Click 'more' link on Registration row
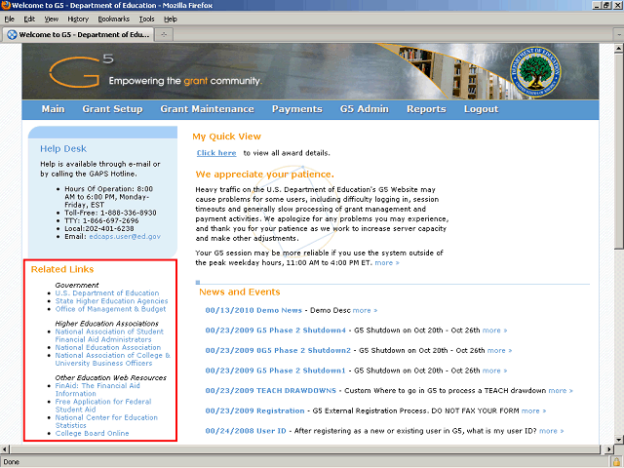This screenshot has height=468, width=624. click(533, 410)
